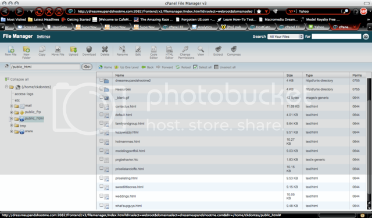Open the Getting Started bookmark

pyautogui.click(x=76, y=19)
